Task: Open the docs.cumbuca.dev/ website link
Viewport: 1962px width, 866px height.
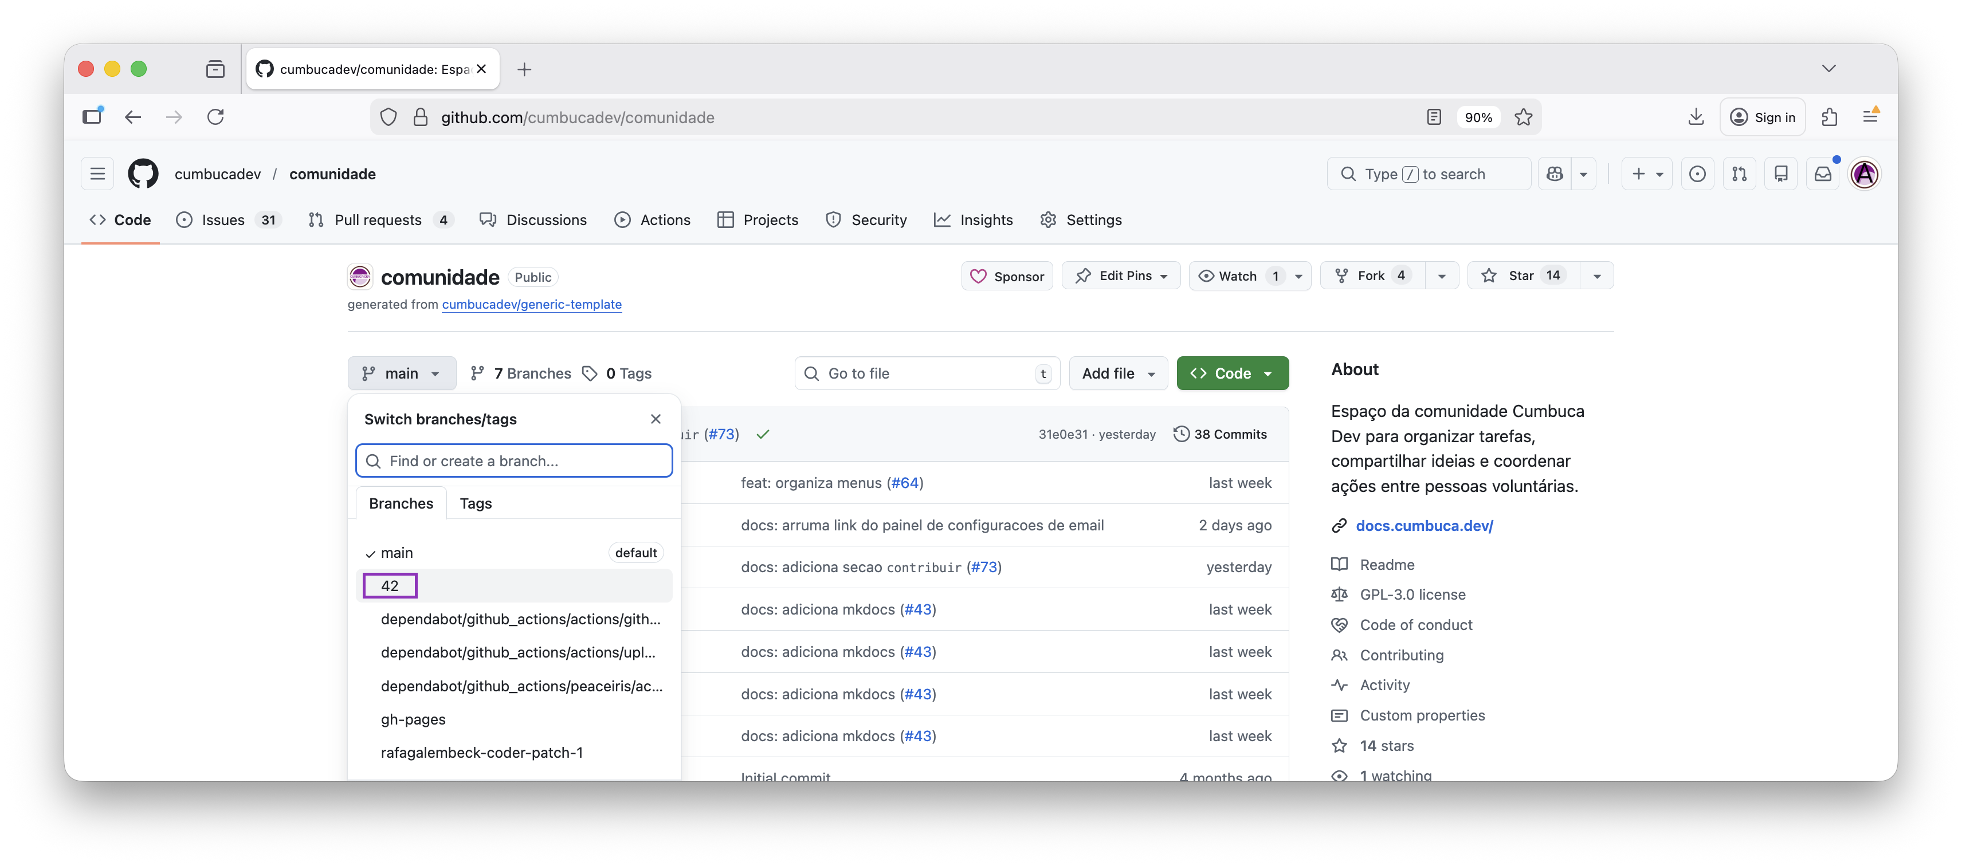Action: click(x=1425, y=526)
